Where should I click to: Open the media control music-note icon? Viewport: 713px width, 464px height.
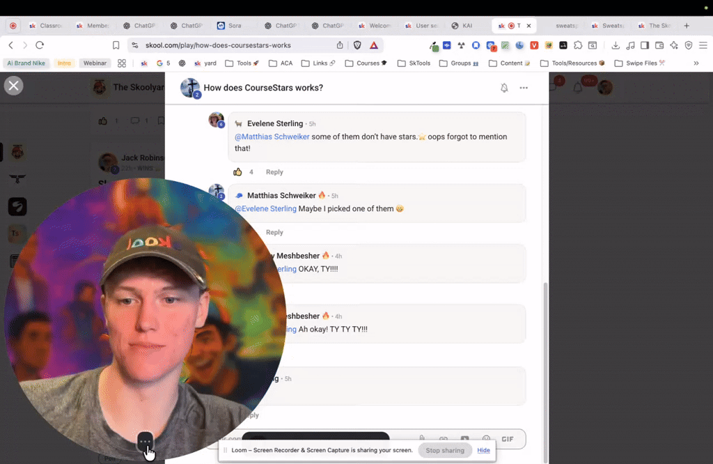pos(630,45)
